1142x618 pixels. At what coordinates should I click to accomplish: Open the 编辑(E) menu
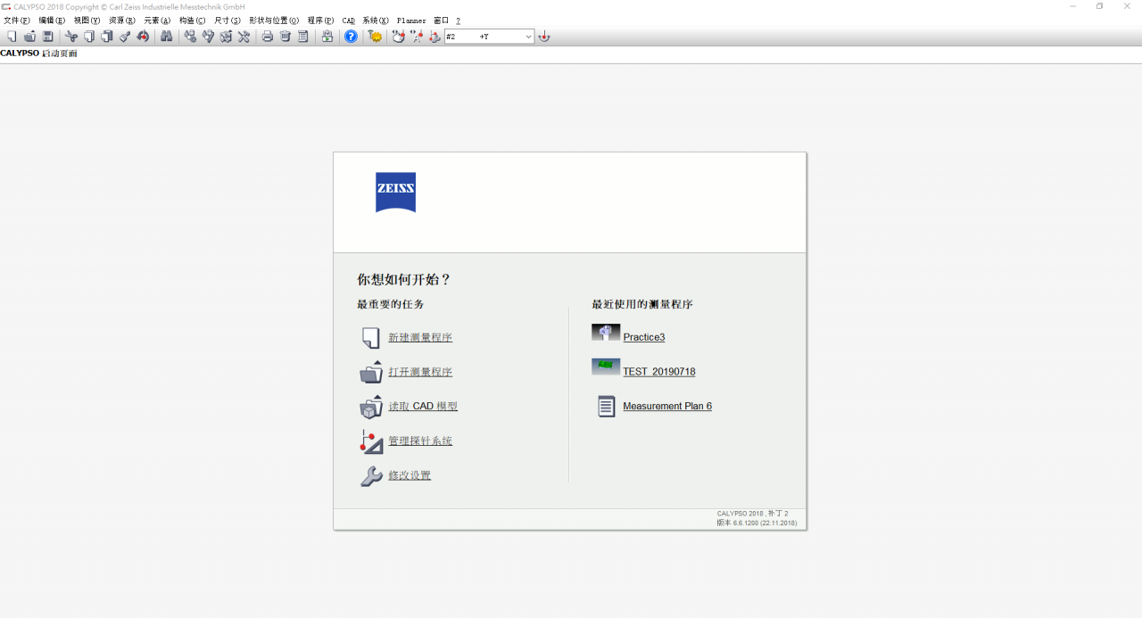[52, 21]
